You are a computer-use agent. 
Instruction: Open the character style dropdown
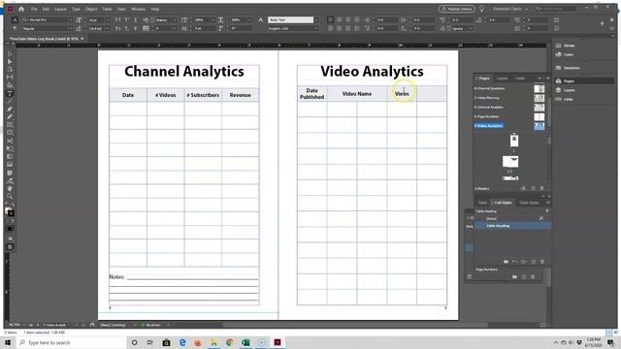point(316,19)
